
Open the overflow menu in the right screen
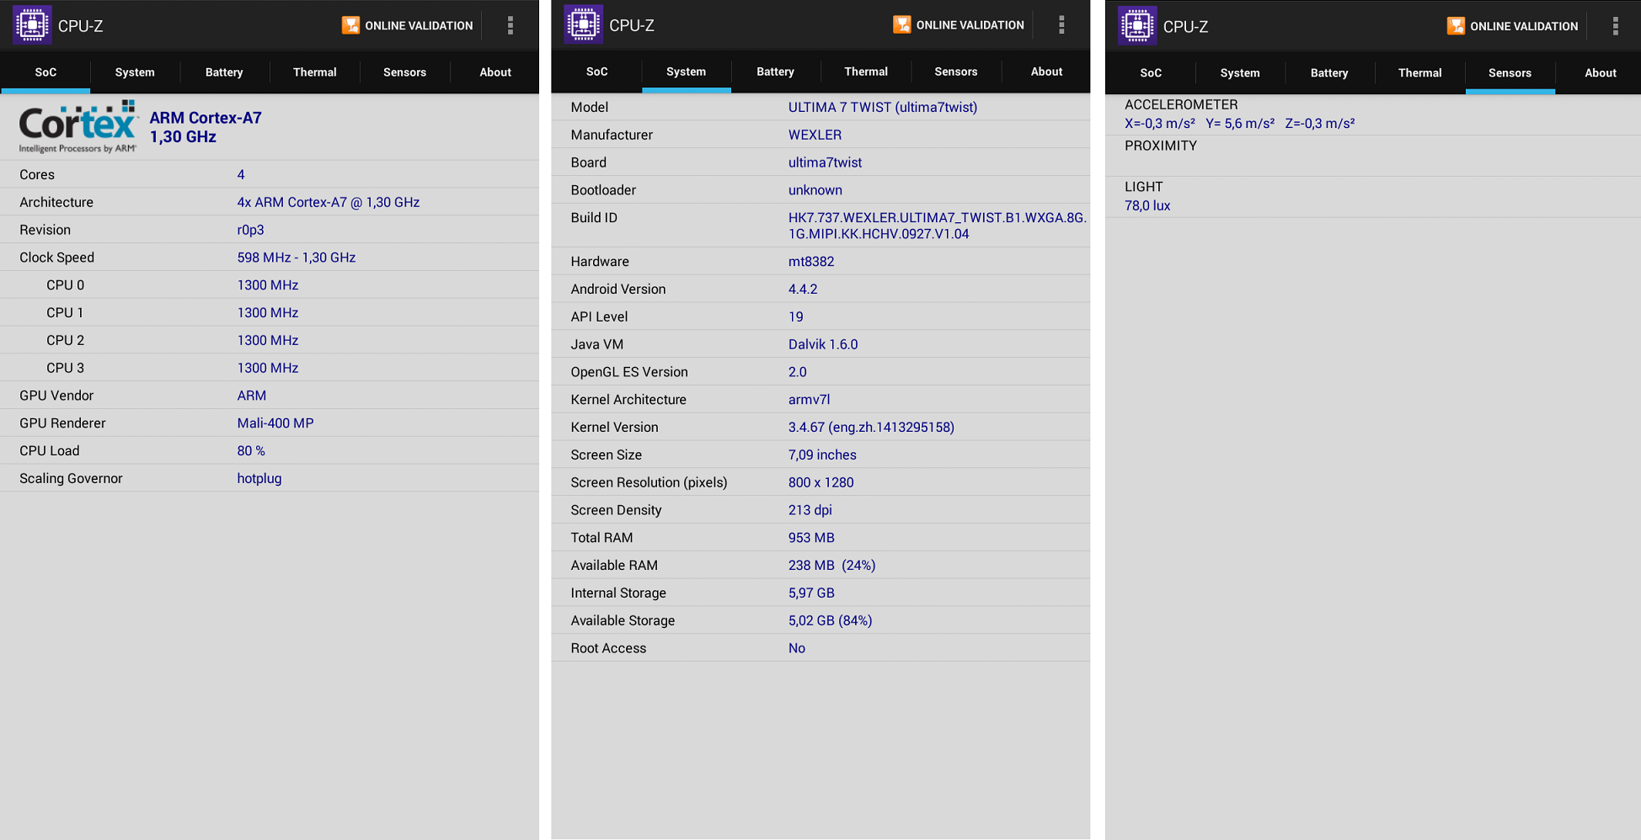[x=1616, y=26]
